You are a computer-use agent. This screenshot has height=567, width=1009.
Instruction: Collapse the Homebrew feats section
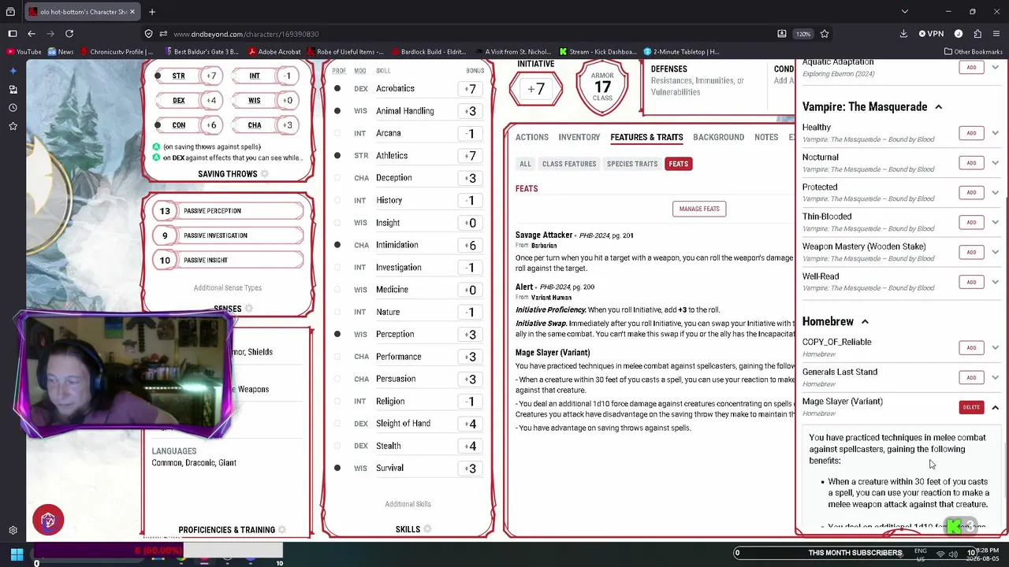pos(865,322)
